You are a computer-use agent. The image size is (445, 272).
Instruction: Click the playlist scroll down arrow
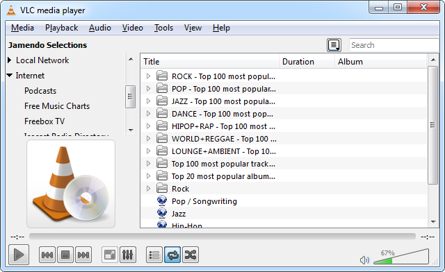coord(433,222)
